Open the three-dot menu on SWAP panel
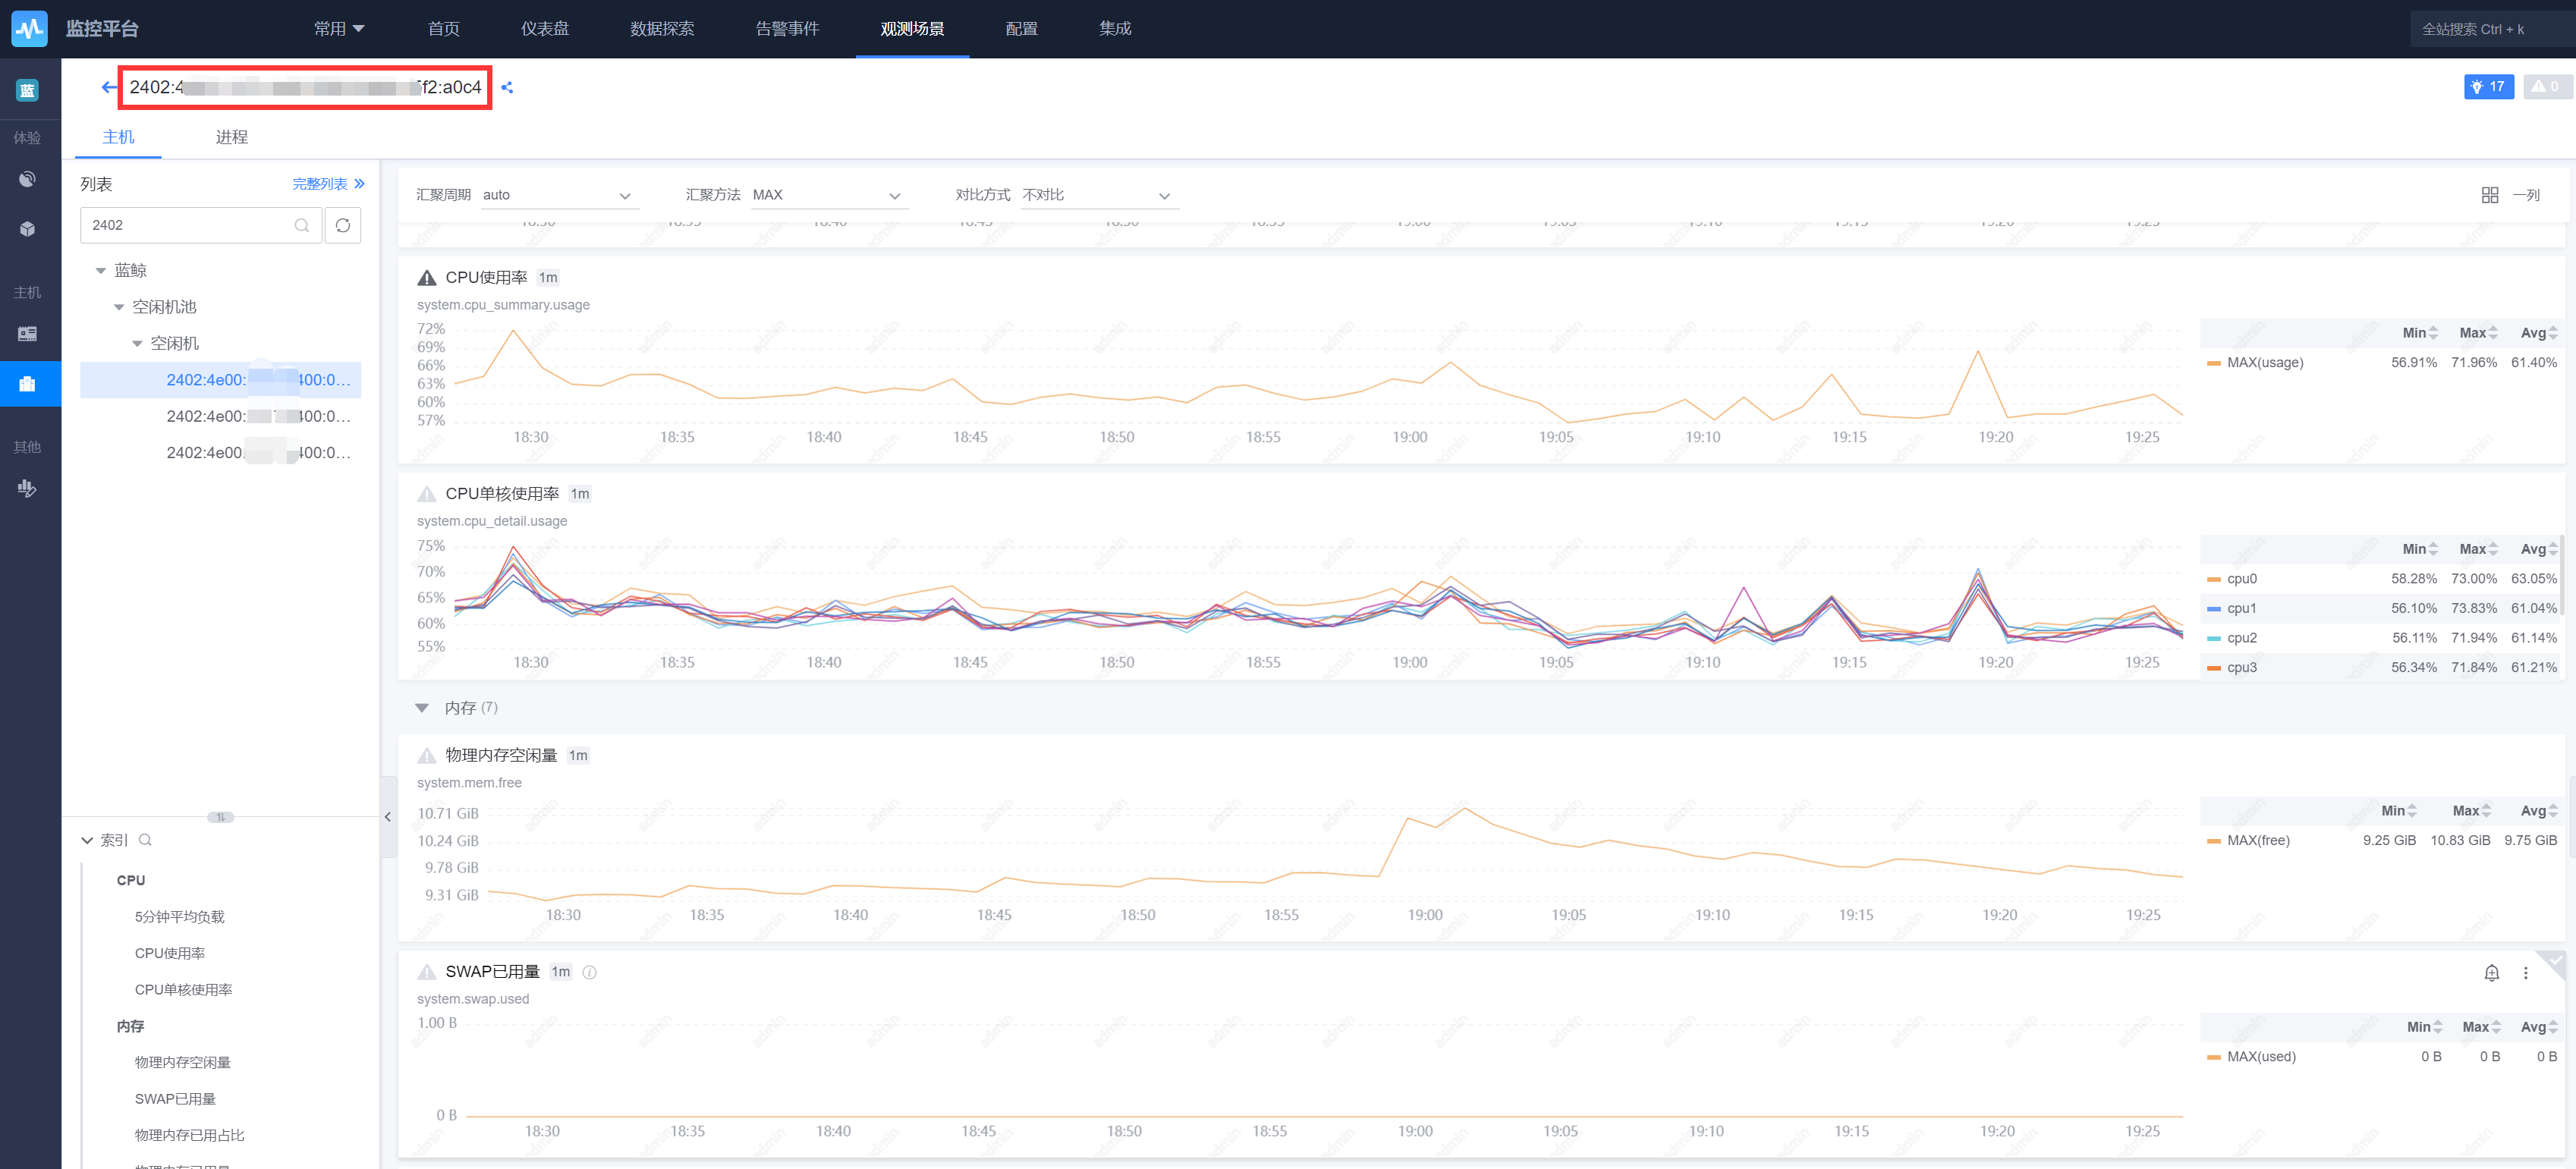This screenshot has height=1169, width=2576. coord(2525,972)
